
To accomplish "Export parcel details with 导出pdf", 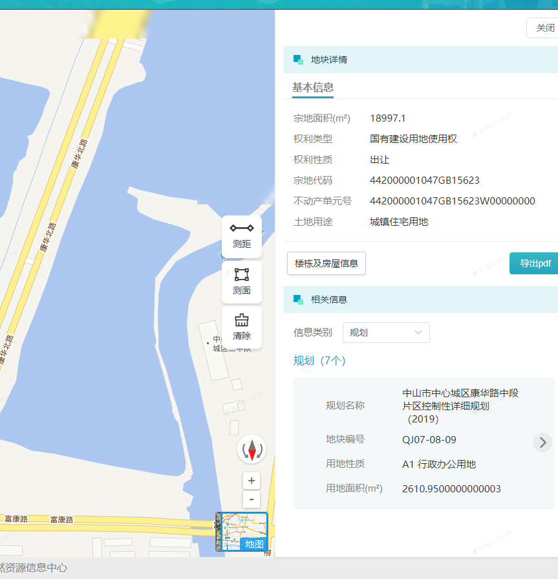I will click(x=534, y=263).
